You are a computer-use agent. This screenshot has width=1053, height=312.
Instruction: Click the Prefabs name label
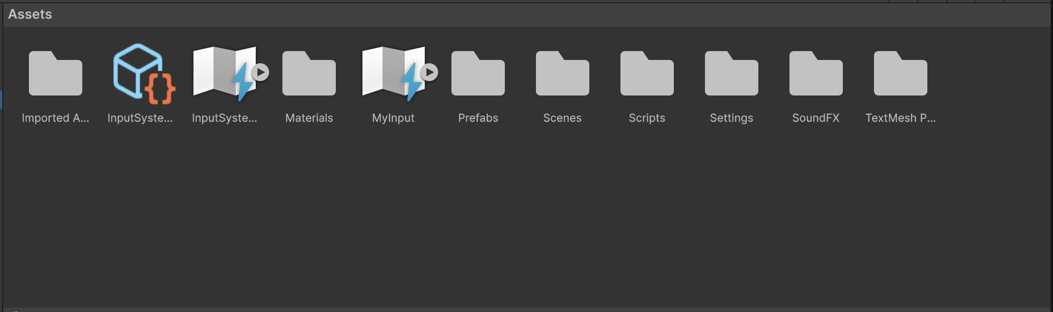click(x=478, y=118)
